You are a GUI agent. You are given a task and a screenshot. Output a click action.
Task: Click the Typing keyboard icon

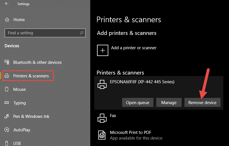coord(7,103)
